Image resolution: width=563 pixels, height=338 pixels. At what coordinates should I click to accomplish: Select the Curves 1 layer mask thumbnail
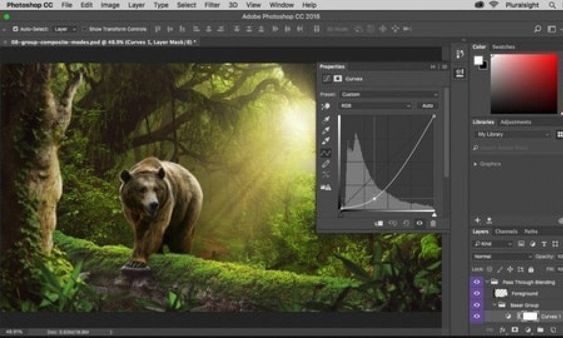tap(529, 317)
